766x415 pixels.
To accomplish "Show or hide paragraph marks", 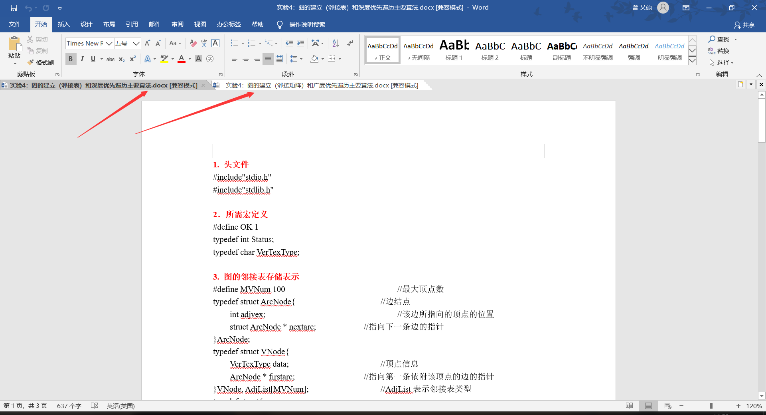I will 350,43.
